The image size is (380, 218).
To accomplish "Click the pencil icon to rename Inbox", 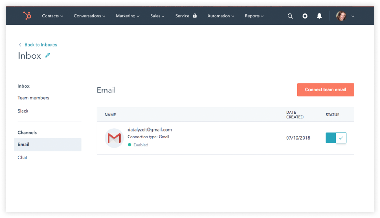I will (48, 55).
